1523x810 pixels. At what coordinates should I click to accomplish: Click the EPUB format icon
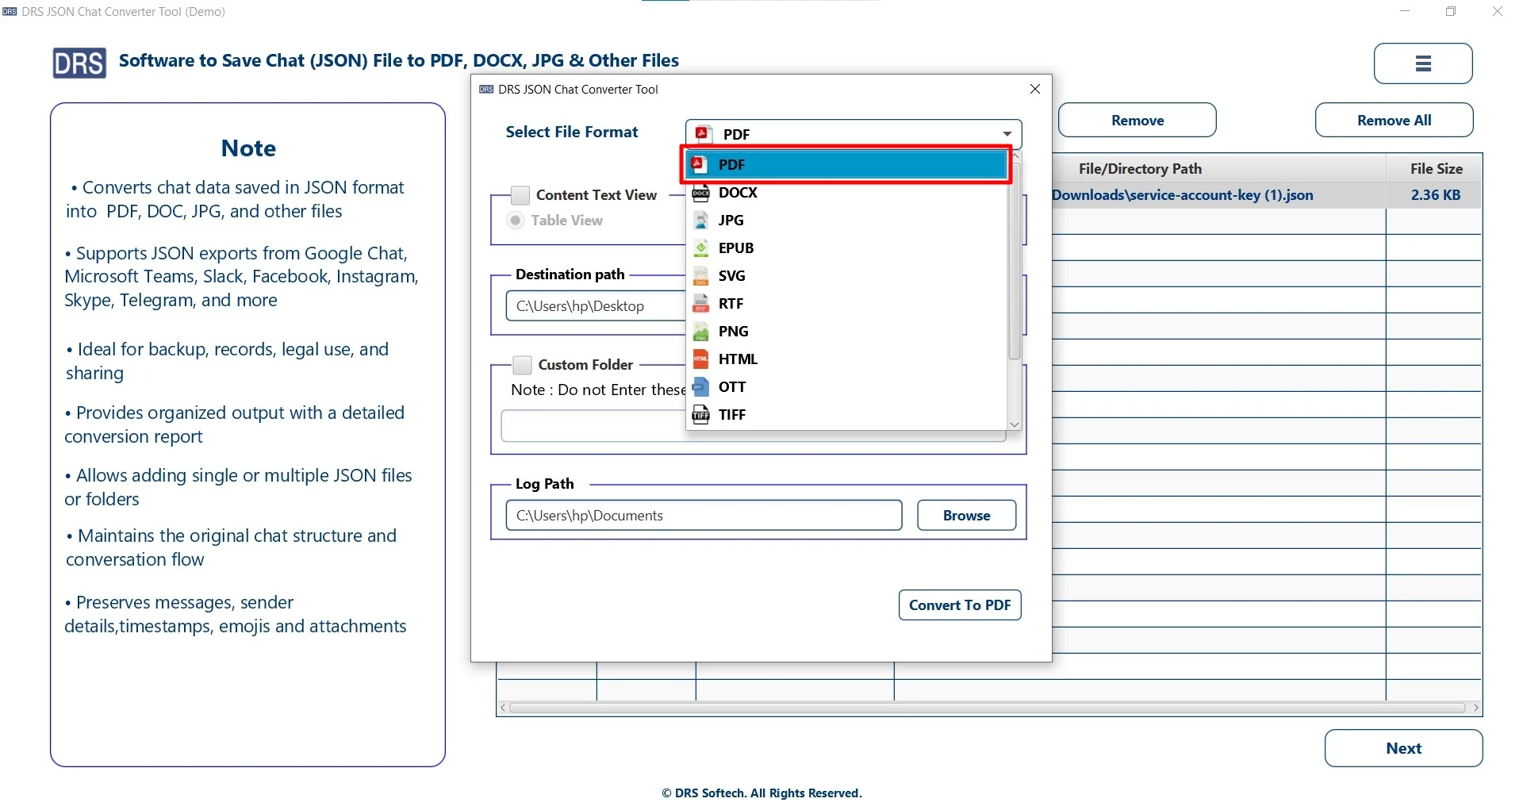tap(701, 248)
